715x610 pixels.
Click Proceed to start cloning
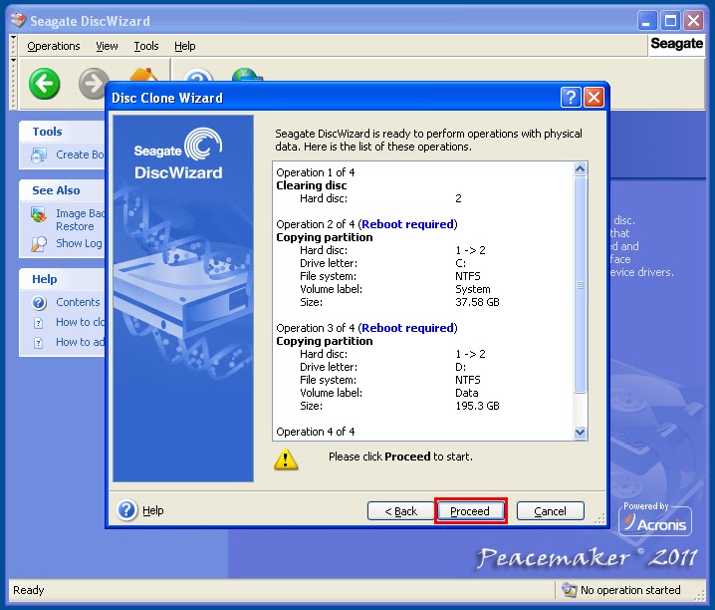[x=470, y=511]
